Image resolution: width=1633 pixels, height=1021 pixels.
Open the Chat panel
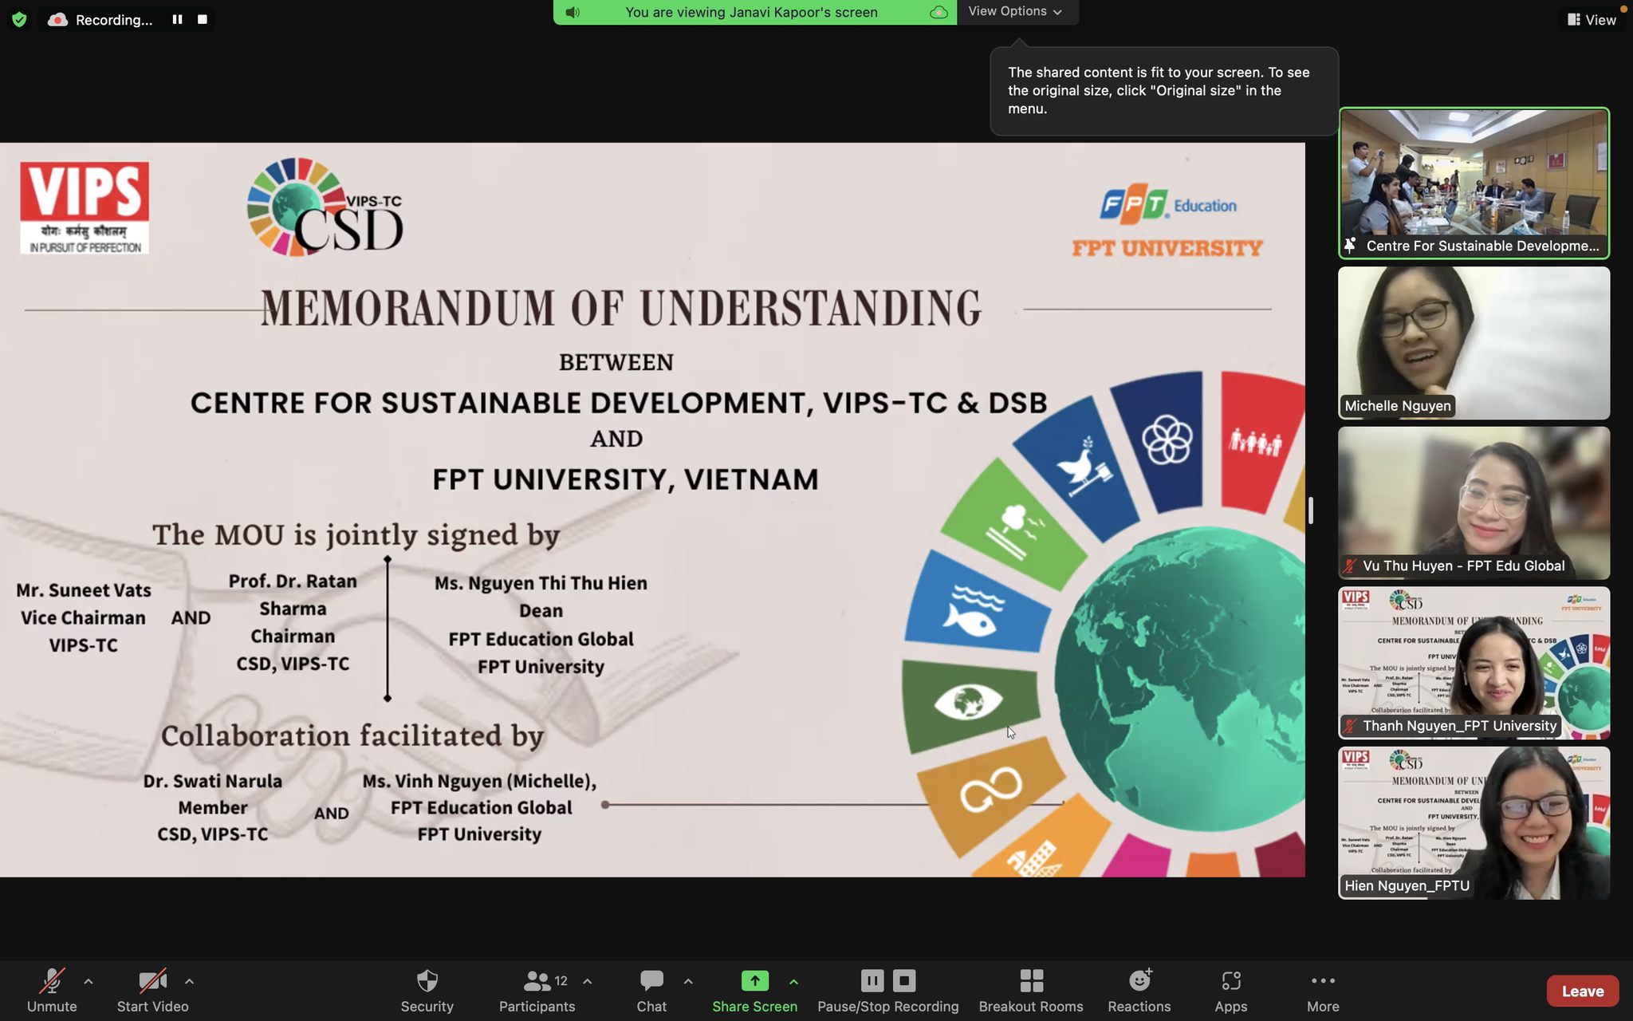pos(651,991)
